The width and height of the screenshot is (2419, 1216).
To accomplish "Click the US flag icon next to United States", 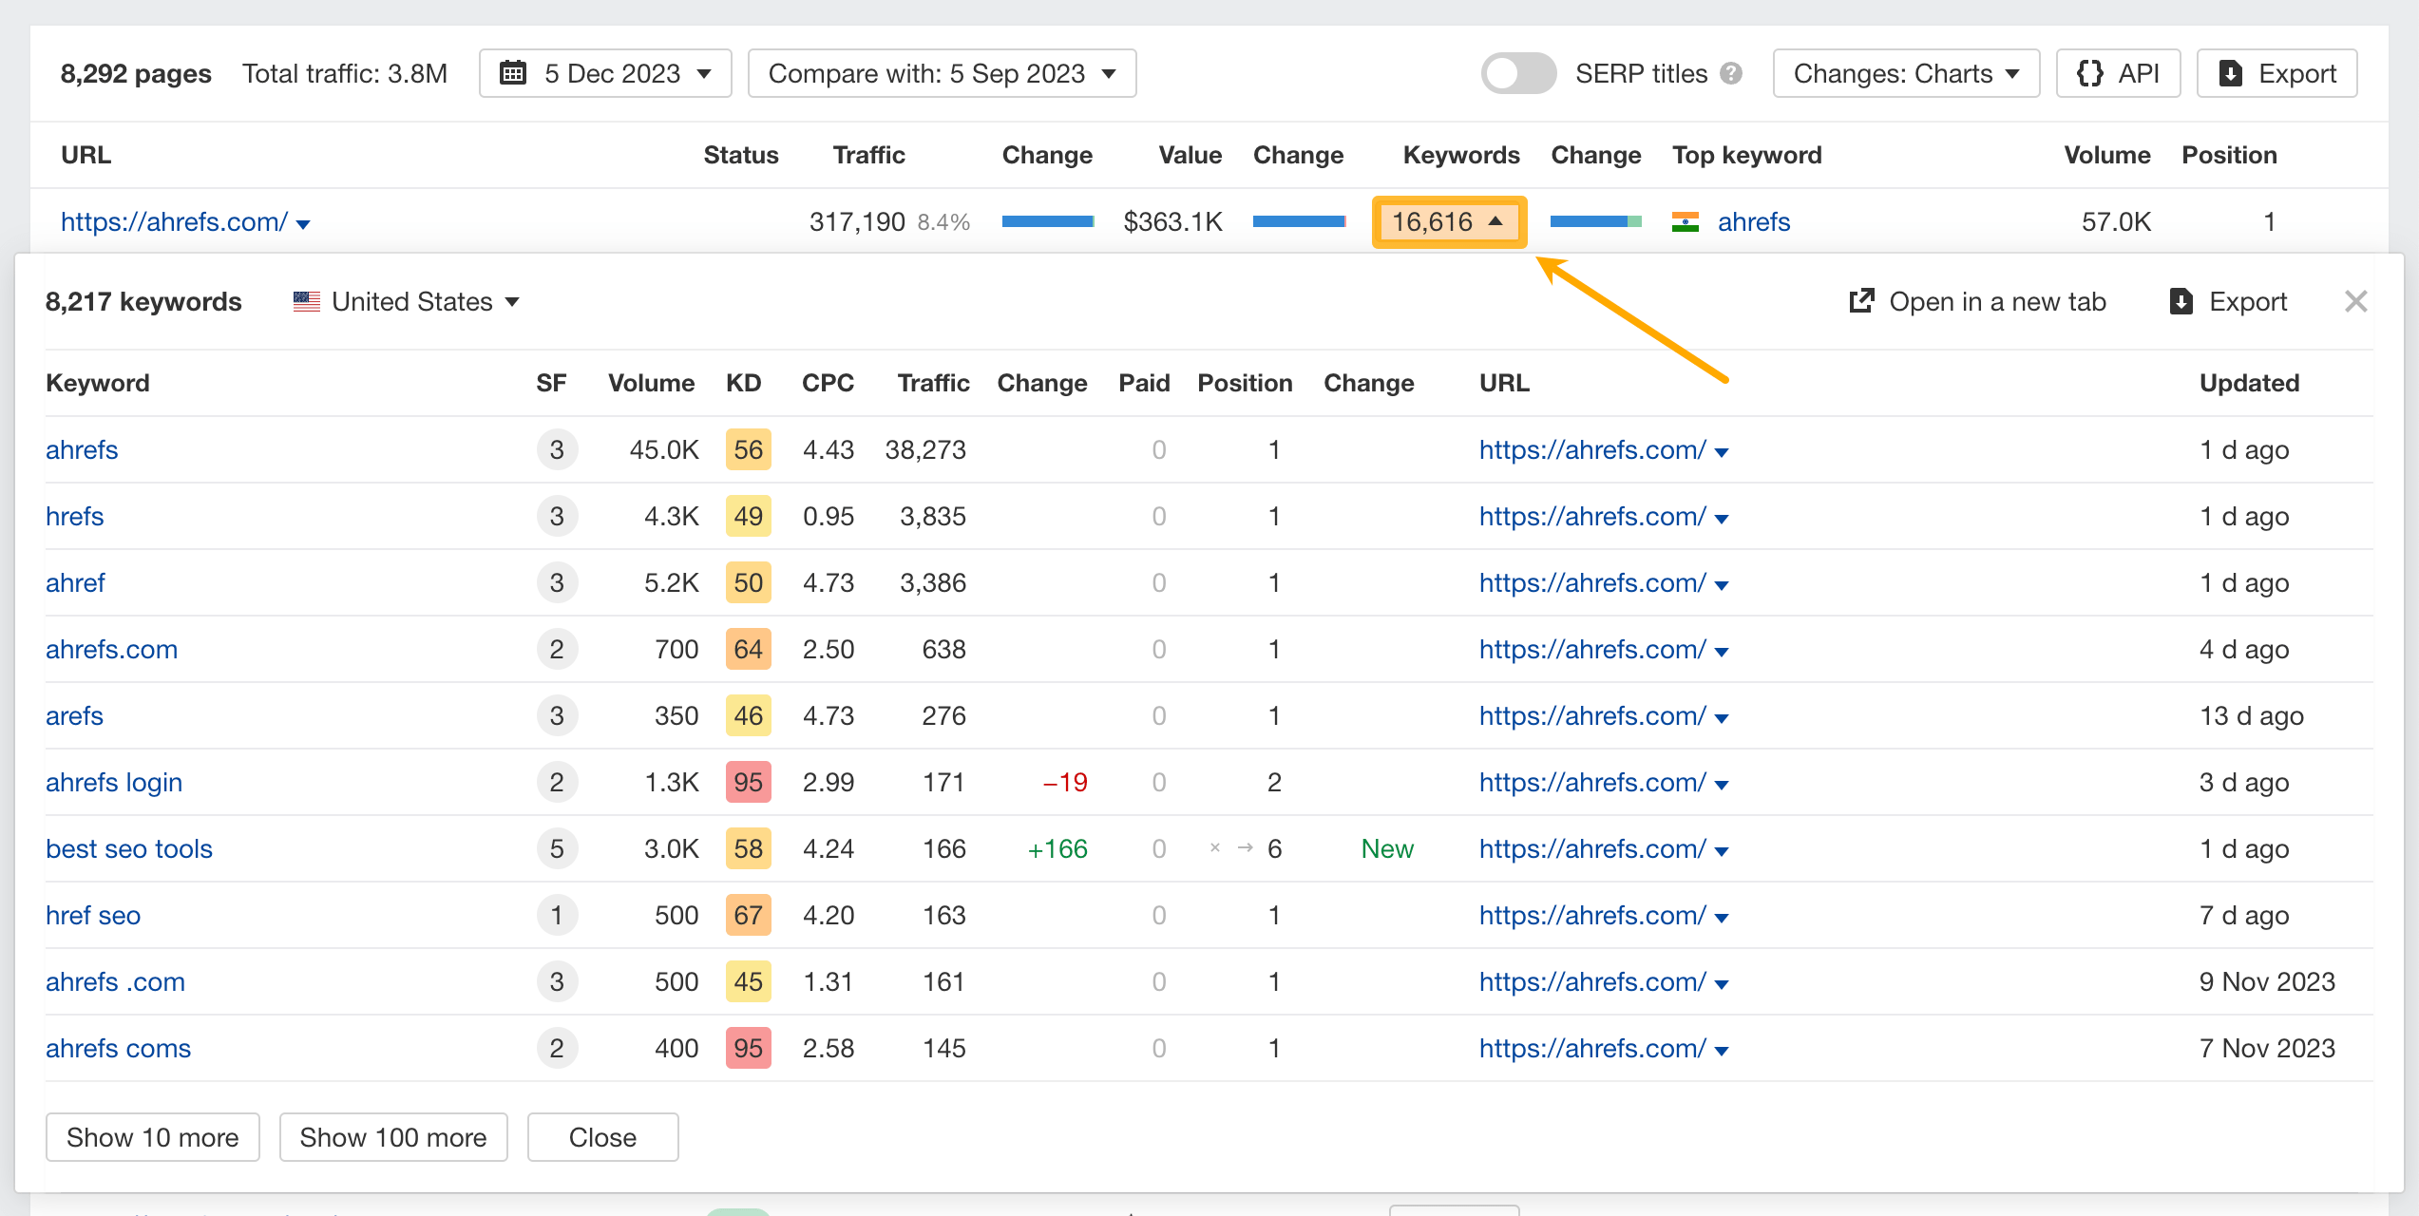I will click(x=306, y=301).
